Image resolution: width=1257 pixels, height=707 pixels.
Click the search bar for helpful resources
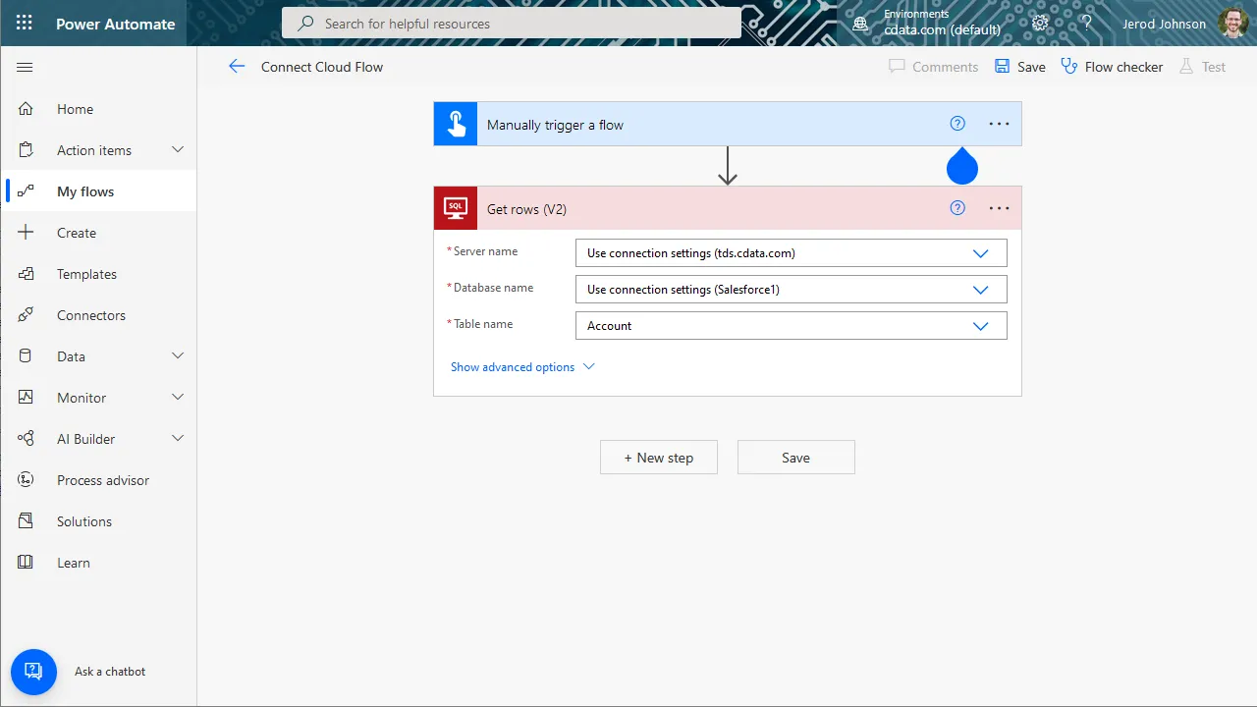pyautogui.click(x=511, y=23)
